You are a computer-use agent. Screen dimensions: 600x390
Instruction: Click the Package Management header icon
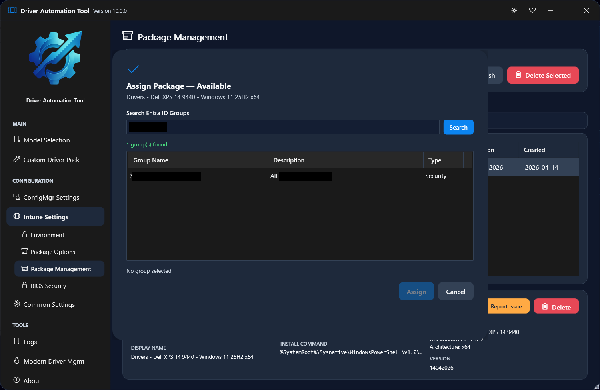(128, 36)
